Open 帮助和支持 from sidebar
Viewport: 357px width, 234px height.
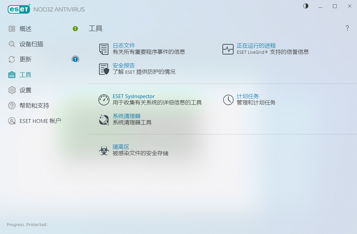coord(35,105)
